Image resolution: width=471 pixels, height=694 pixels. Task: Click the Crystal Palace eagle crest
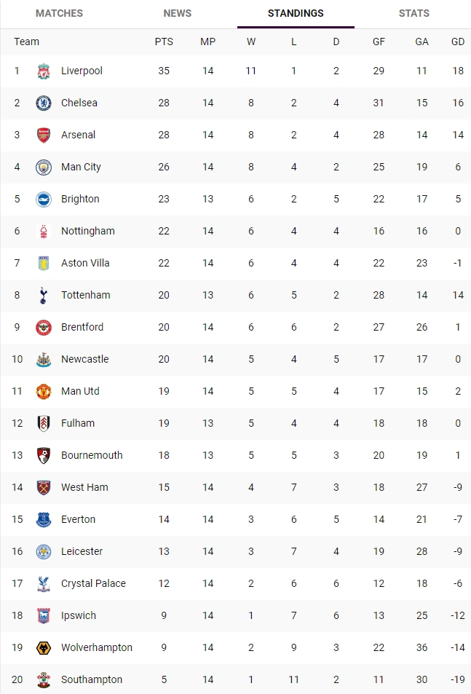click(x=44, y=583)
